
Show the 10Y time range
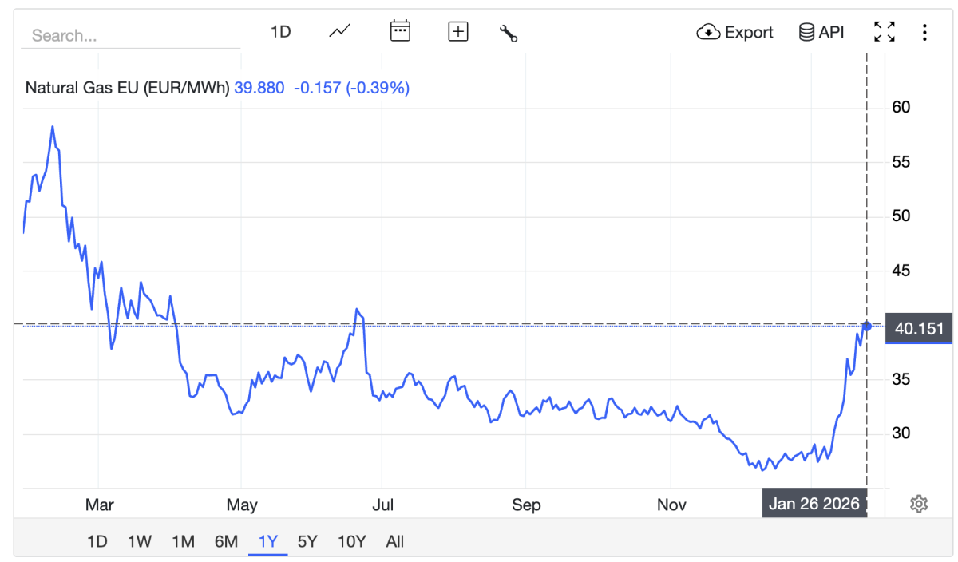point(351,541)
